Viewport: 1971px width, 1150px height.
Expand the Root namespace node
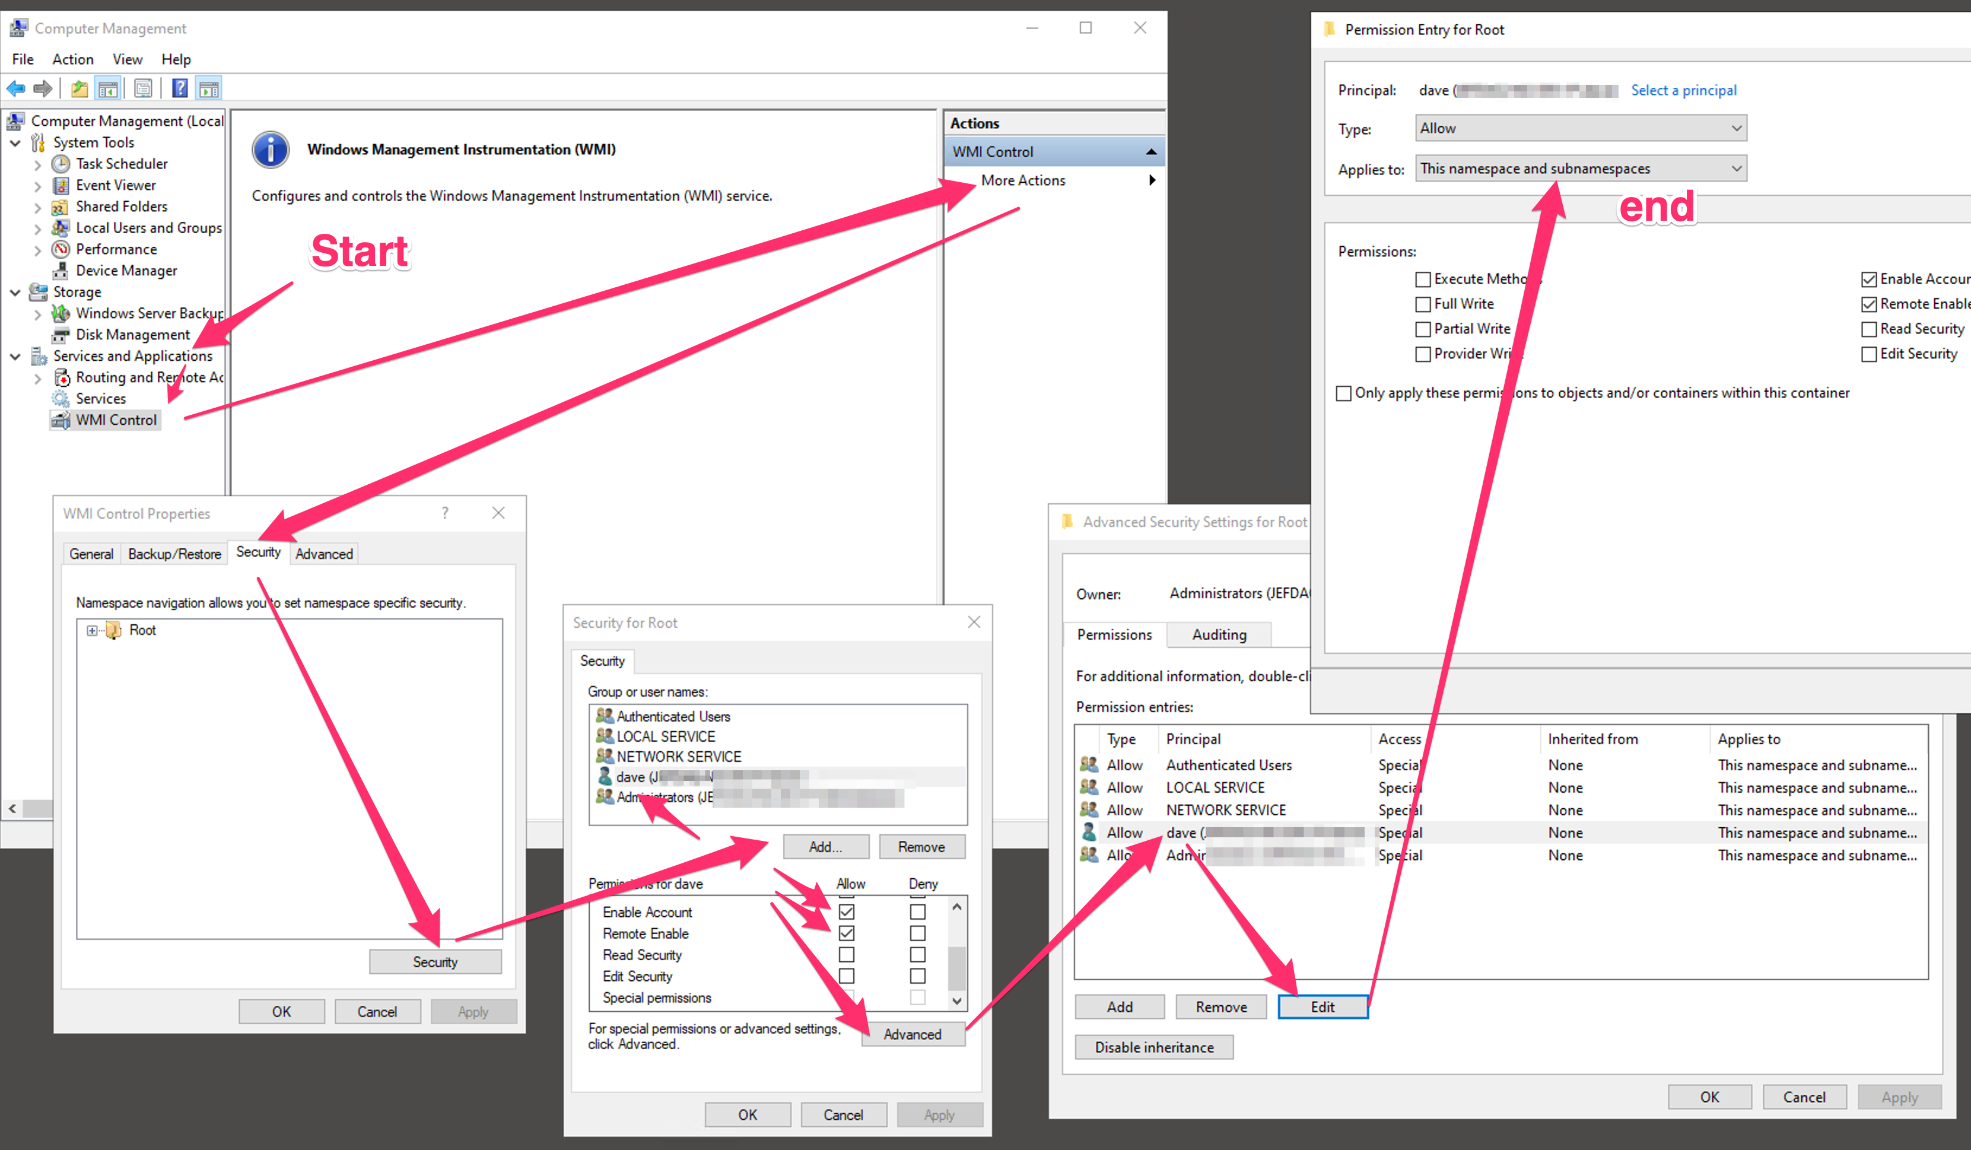coord(91,630)
